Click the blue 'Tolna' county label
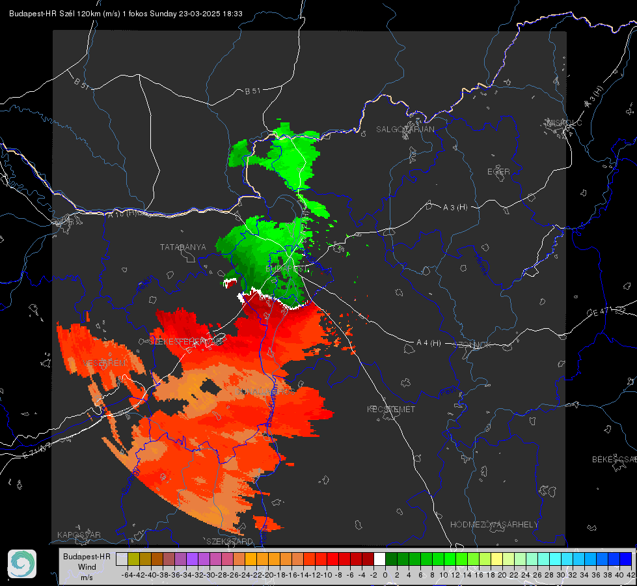637x586 pixels. tap(264, 533)
